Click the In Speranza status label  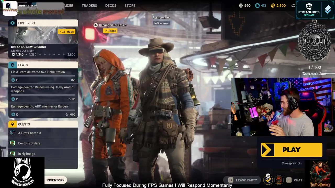pyautogui.click(x=161, y=23)
